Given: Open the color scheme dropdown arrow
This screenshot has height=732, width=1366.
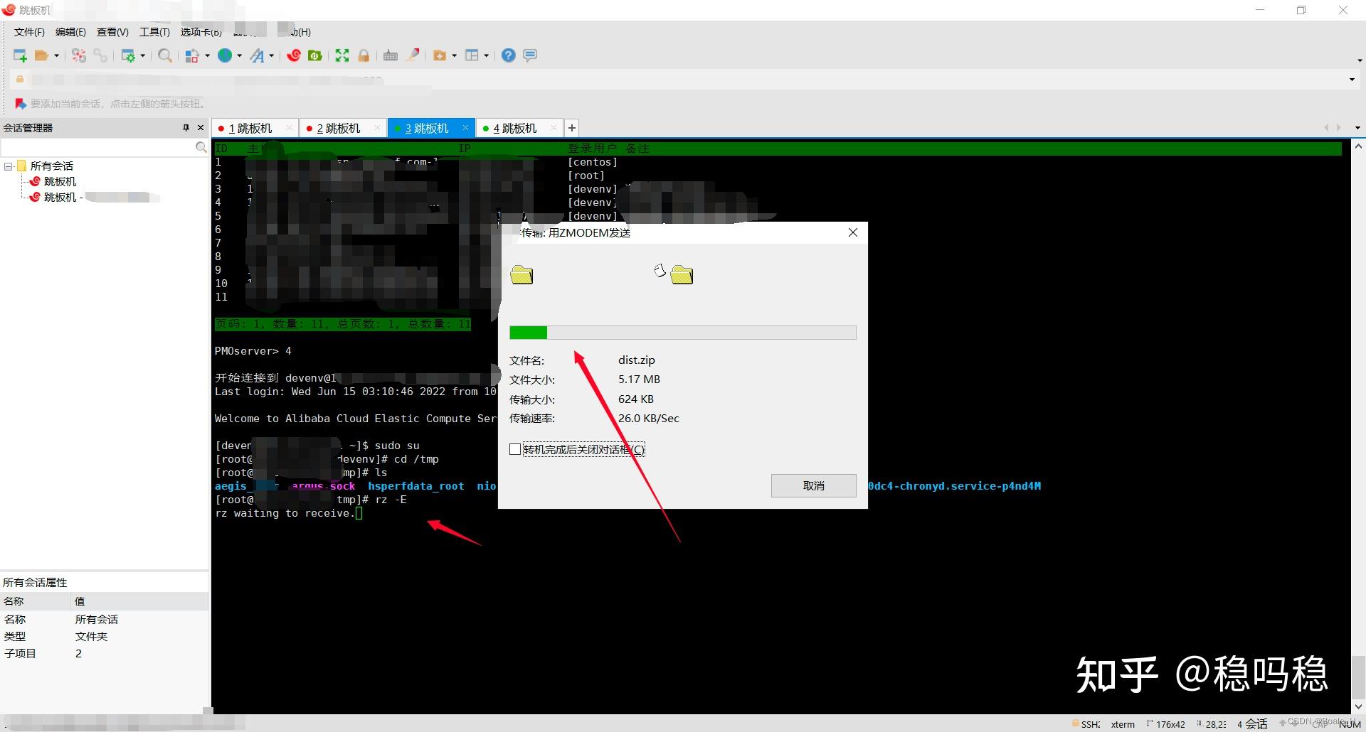Looking at the screenshot, I should [x=207, y=55].
